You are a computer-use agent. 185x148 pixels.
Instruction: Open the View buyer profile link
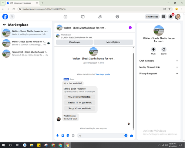tap(103, 74)
